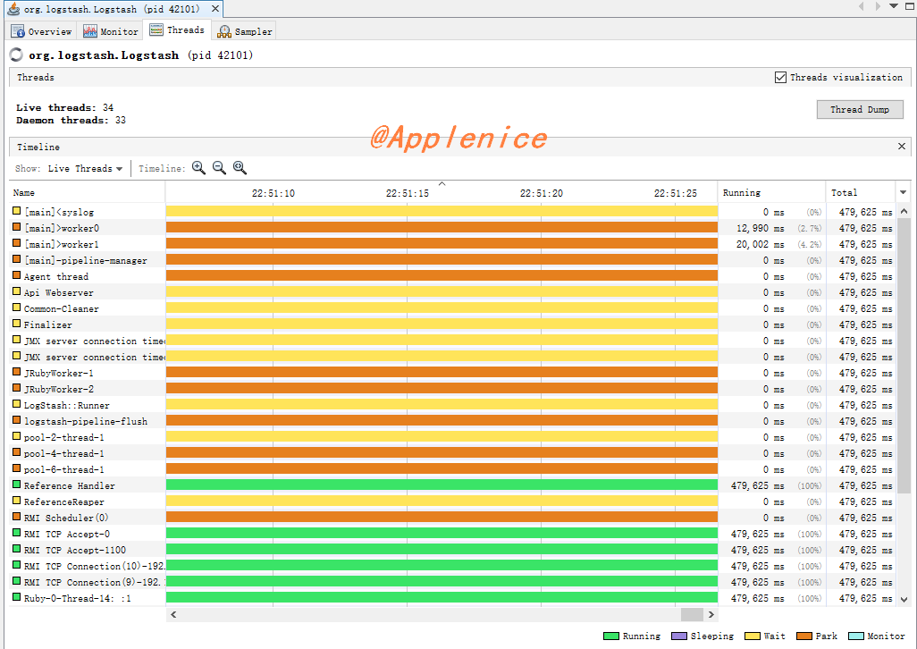Click the state icon beside LogStash::Runner

point(17,404)
